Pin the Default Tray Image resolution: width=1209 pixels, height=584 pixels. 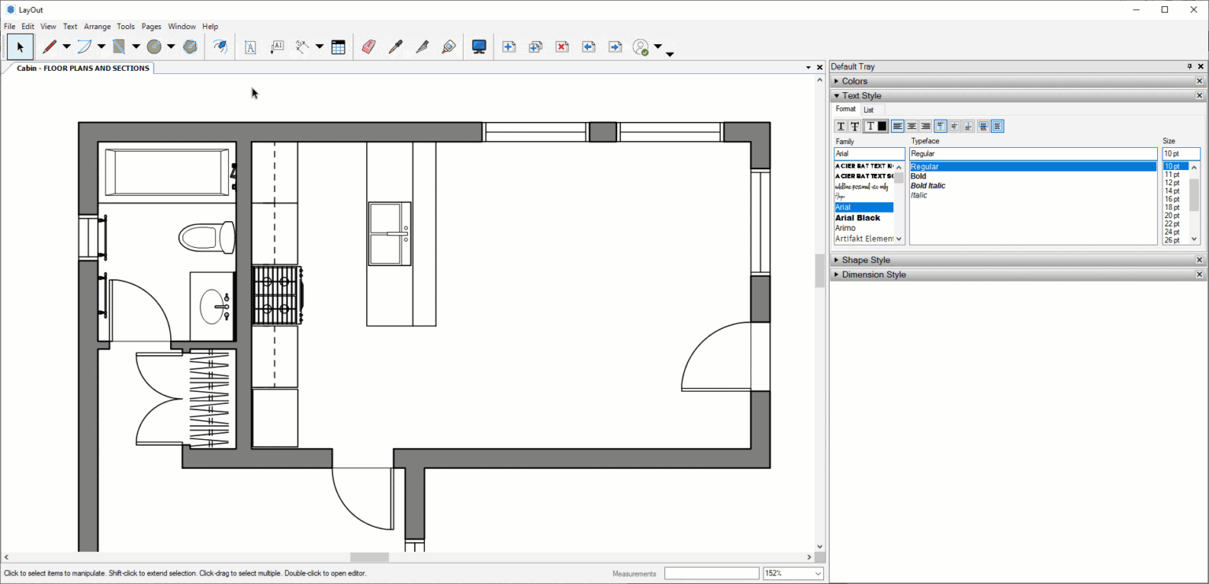pyautogui.click(x=1189, y=66)
